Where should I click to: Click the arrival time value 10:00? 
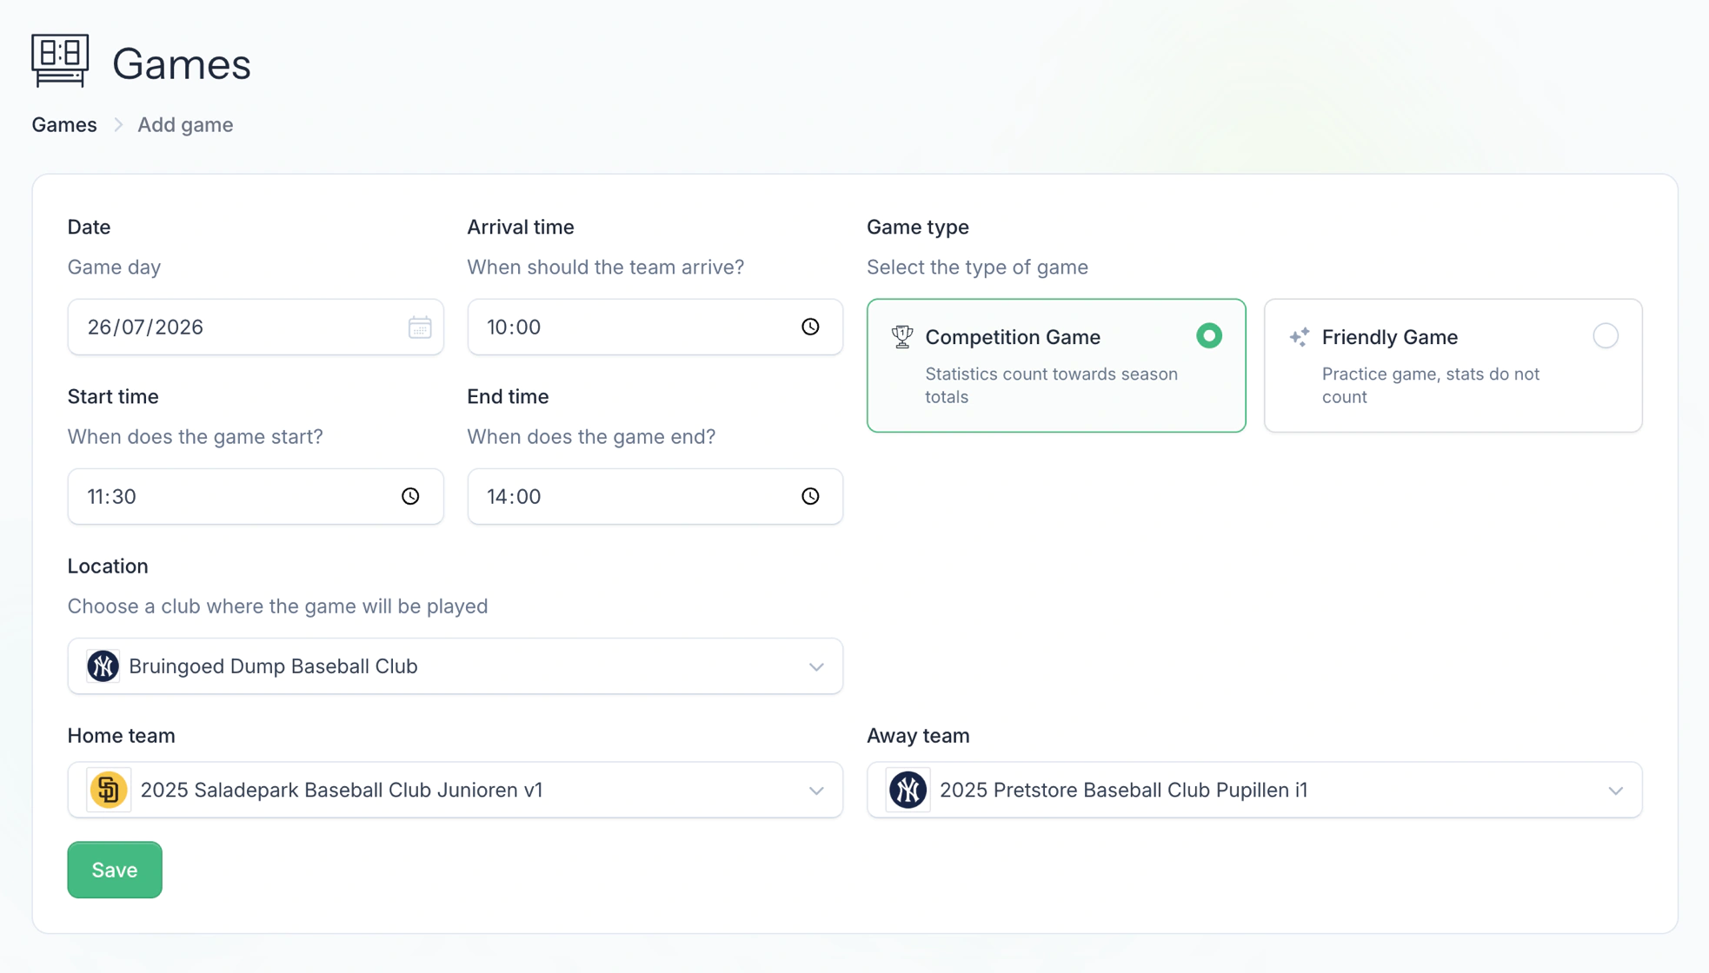tap(514, 327)
